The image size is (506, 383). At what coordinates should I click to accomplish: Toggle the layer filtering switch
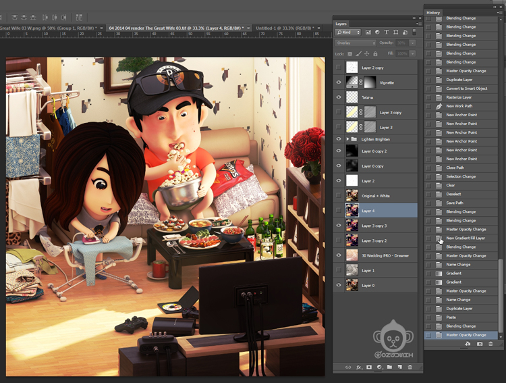click(414, 32)
